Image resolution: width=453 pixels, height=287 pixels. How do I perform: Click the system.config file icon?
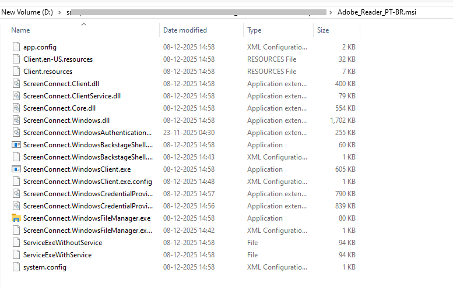tap(16, 267)
